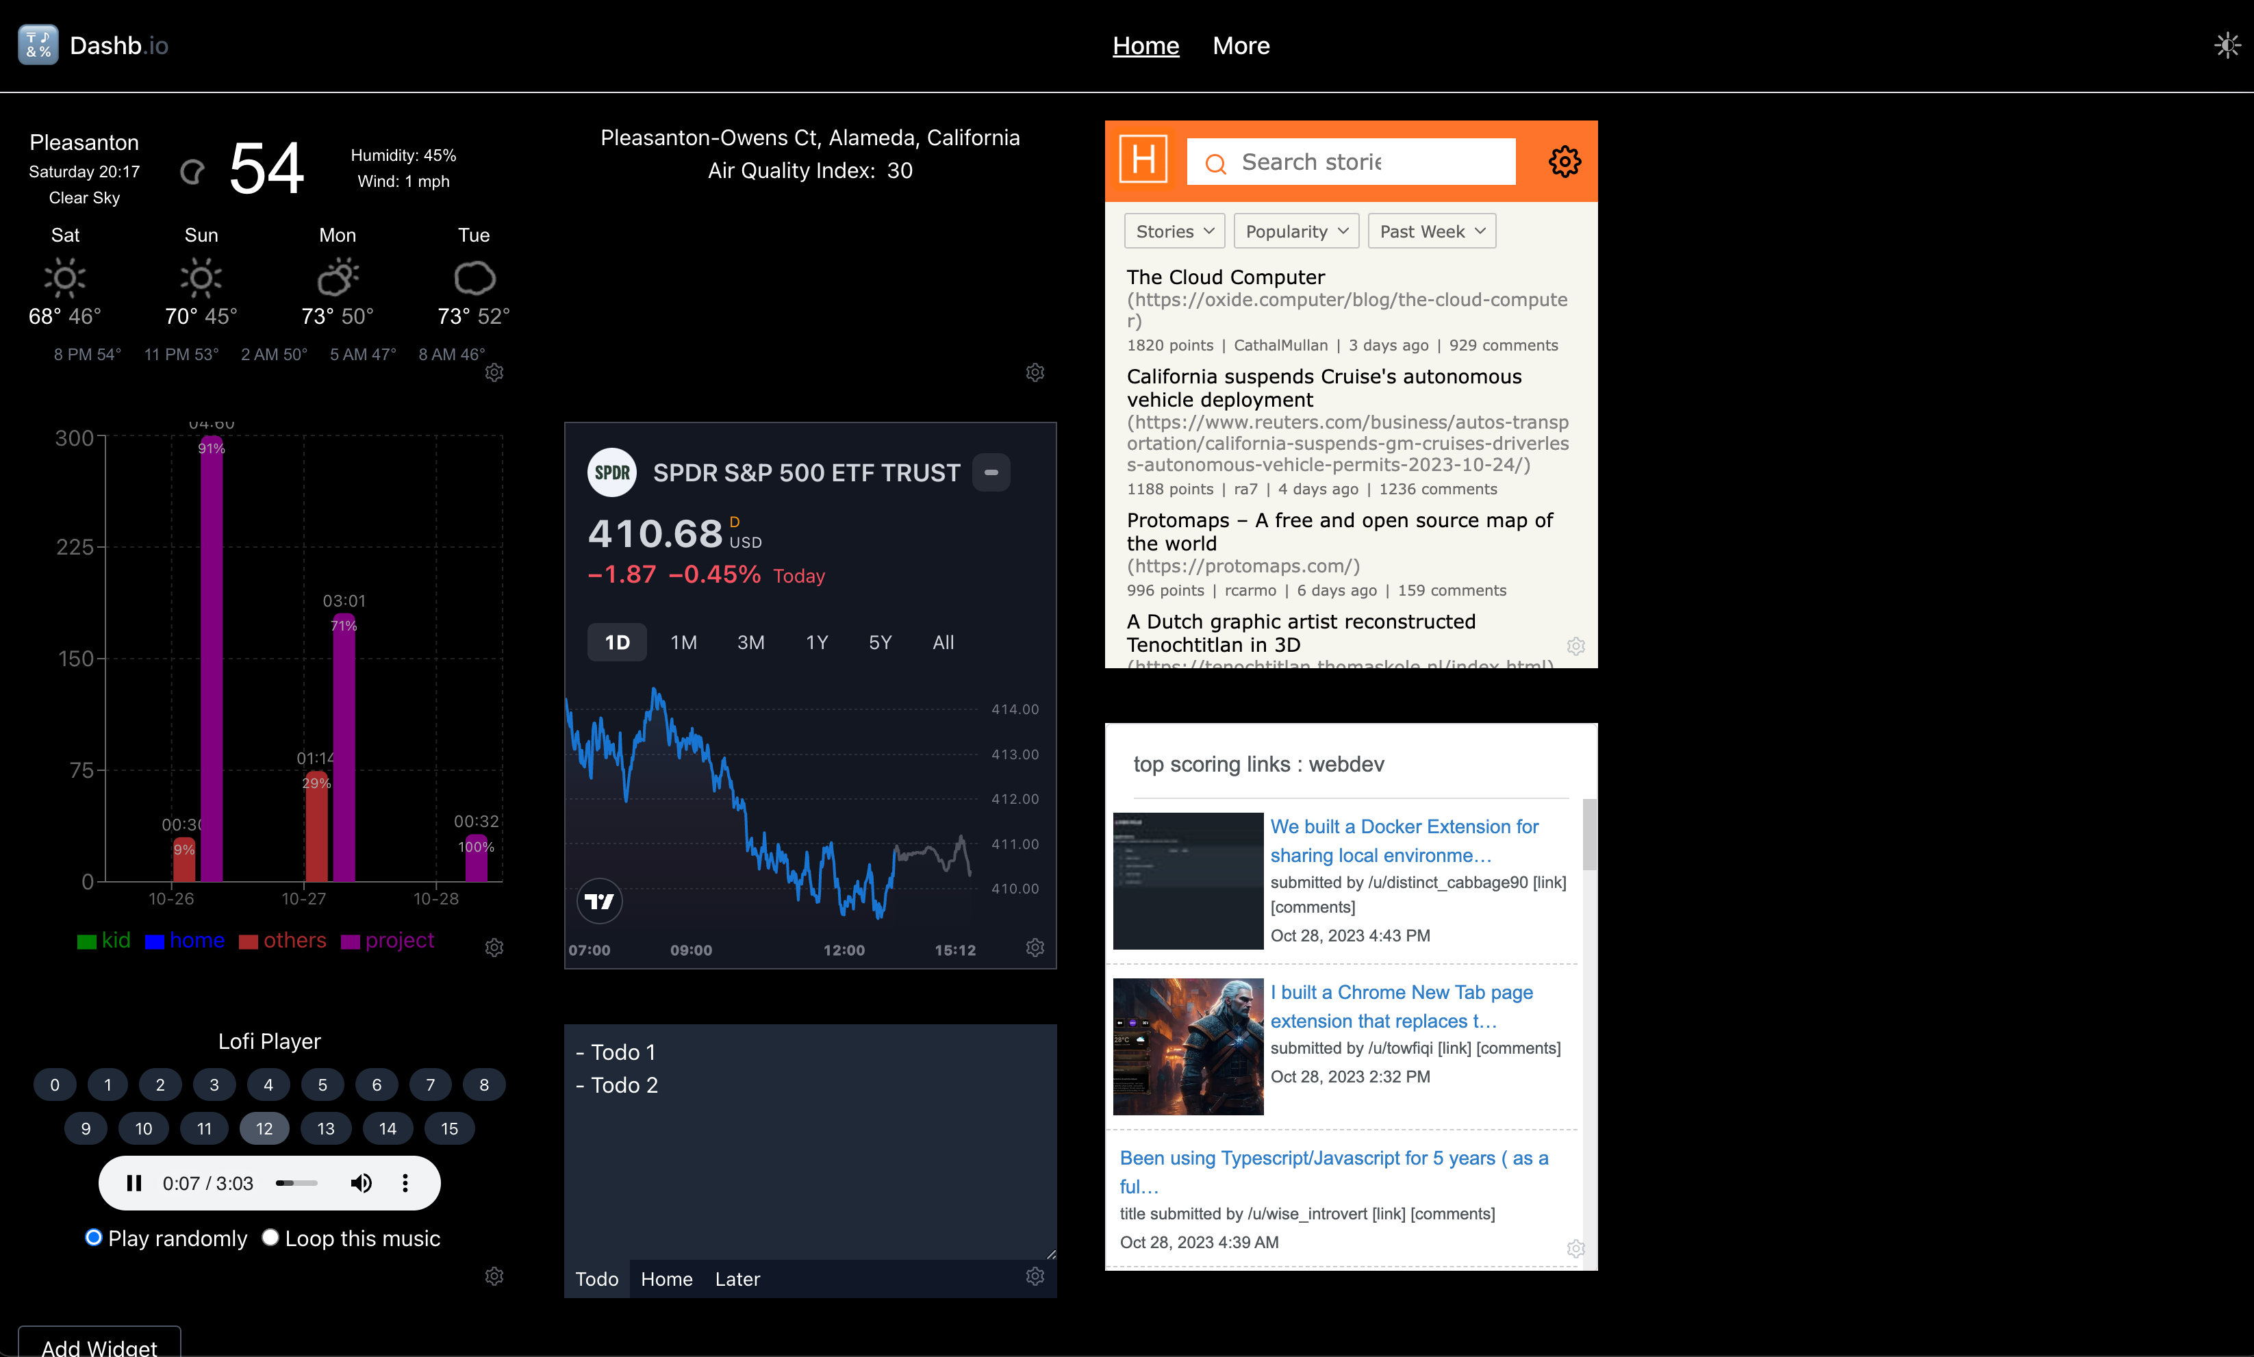Click the Add Widget button

(x=100, y=1343)
